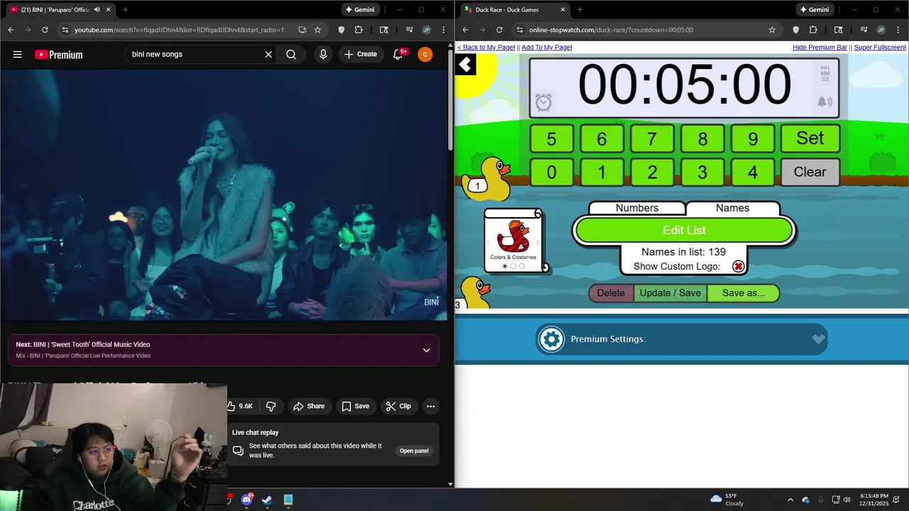Image resolution: width=909 pixels, height=511 pixels.
Task: Open Chrome menu in YouTube window
Action: [x=442, y=30]
